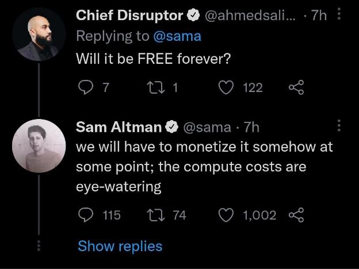Like the 'Will it be FREE forever?' tweet
Image resolution: width=359 pixels, height=269 pixels.
(226, 87)
